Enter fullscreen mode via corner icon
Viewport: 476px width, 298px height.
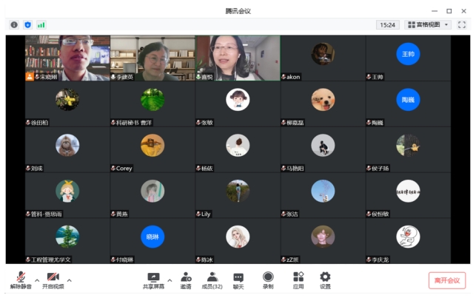coord(462,24)
